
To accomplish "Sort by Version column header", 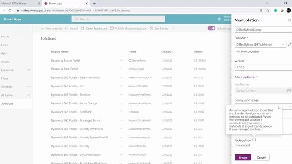I will pyautogui.click(x=198, y=51).
